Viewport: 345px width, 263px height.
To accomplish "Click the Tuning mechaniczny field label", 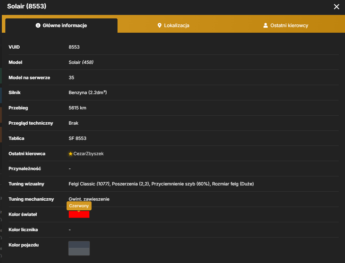I will tap(31, 199).
